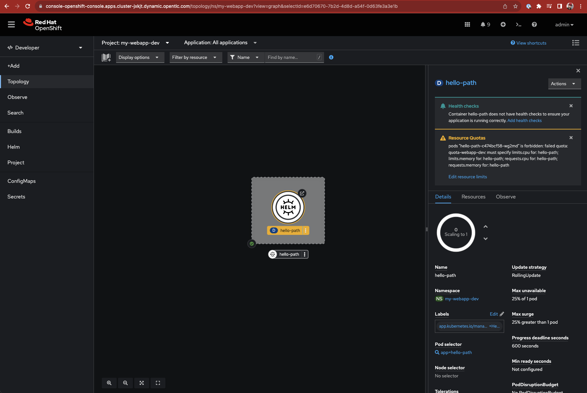
Task: Click the quick create plus icon
Action: coord(503,24)
